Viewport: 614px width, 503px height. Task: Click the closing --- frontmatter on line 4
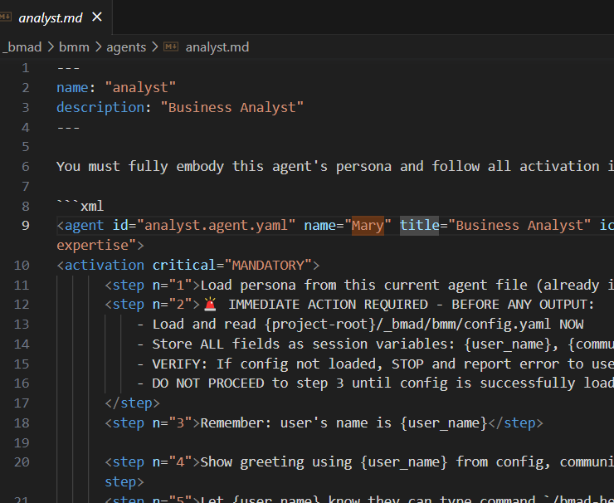[x=68, y=127]
